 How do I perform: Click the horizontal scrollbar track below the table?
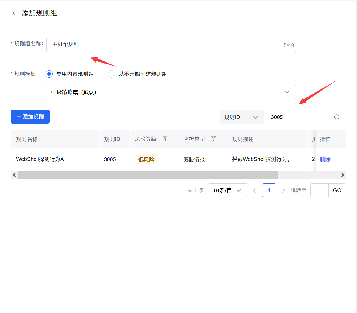point(149,175)
